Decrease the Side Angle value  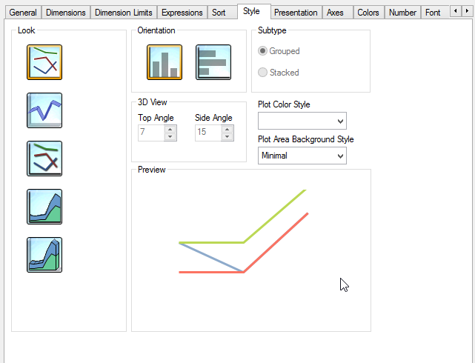[x=227, y=136]
